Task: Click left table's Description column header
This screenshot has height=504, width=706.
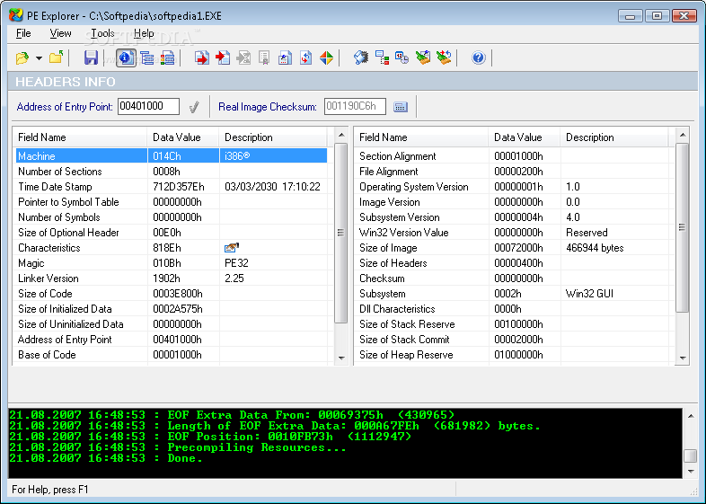Action: point(273,137)
